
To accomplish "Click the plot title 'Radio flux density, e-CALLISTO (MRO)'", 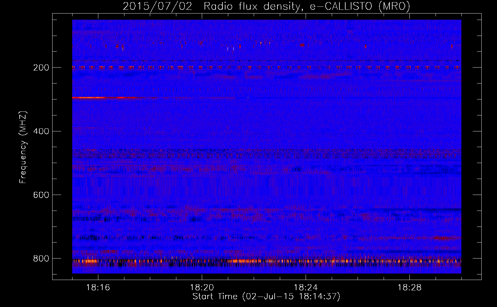I will point(307,6).
